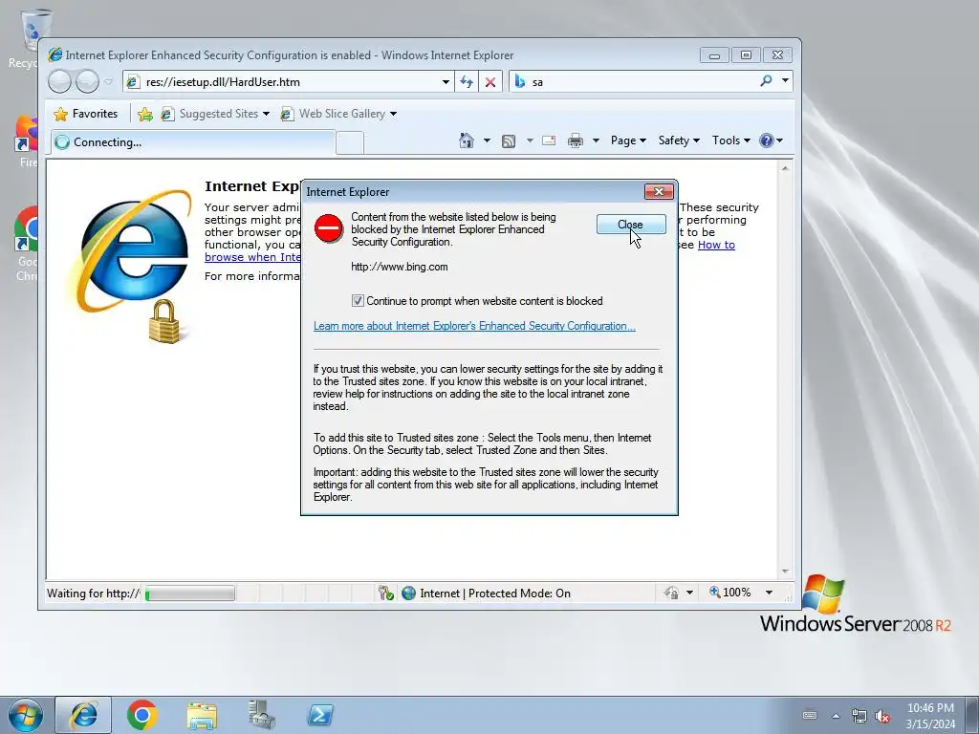Click the Refresh page icon

[x=467, y=82]
